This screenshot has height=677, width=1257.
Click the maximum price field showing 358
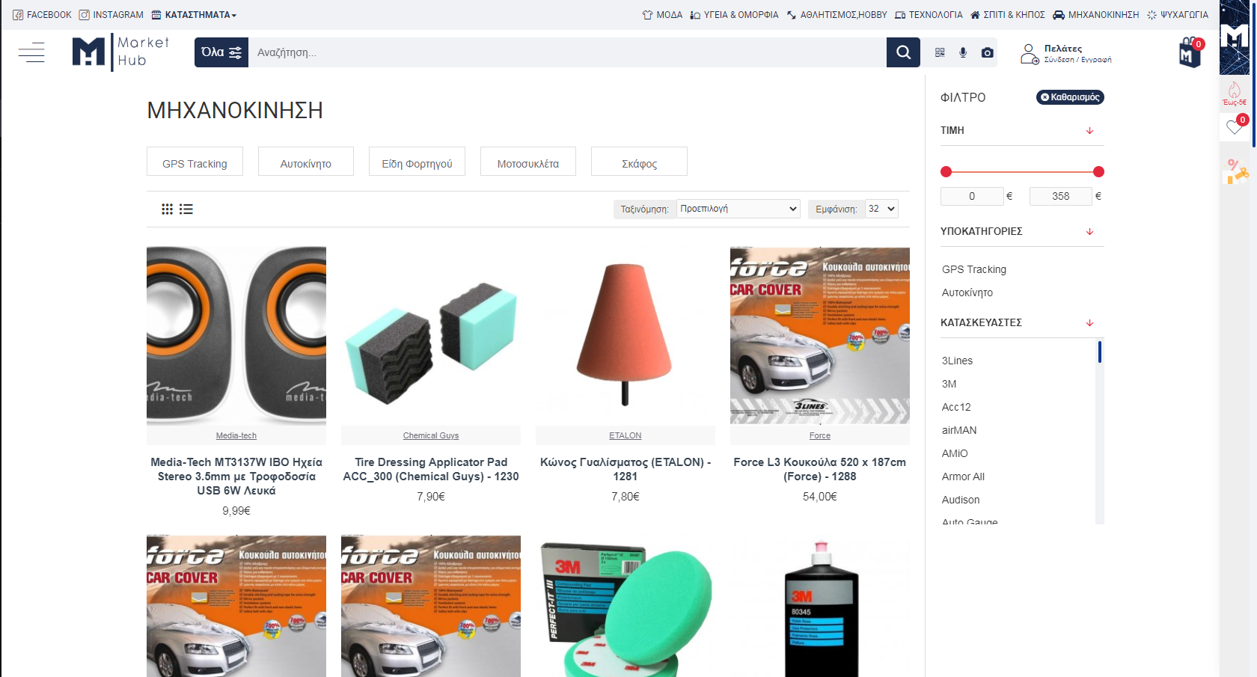tap(1060, 196)
